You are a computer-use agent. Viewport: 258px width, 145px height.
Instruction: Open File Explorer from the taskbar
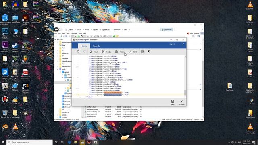[x=76, y=142]
